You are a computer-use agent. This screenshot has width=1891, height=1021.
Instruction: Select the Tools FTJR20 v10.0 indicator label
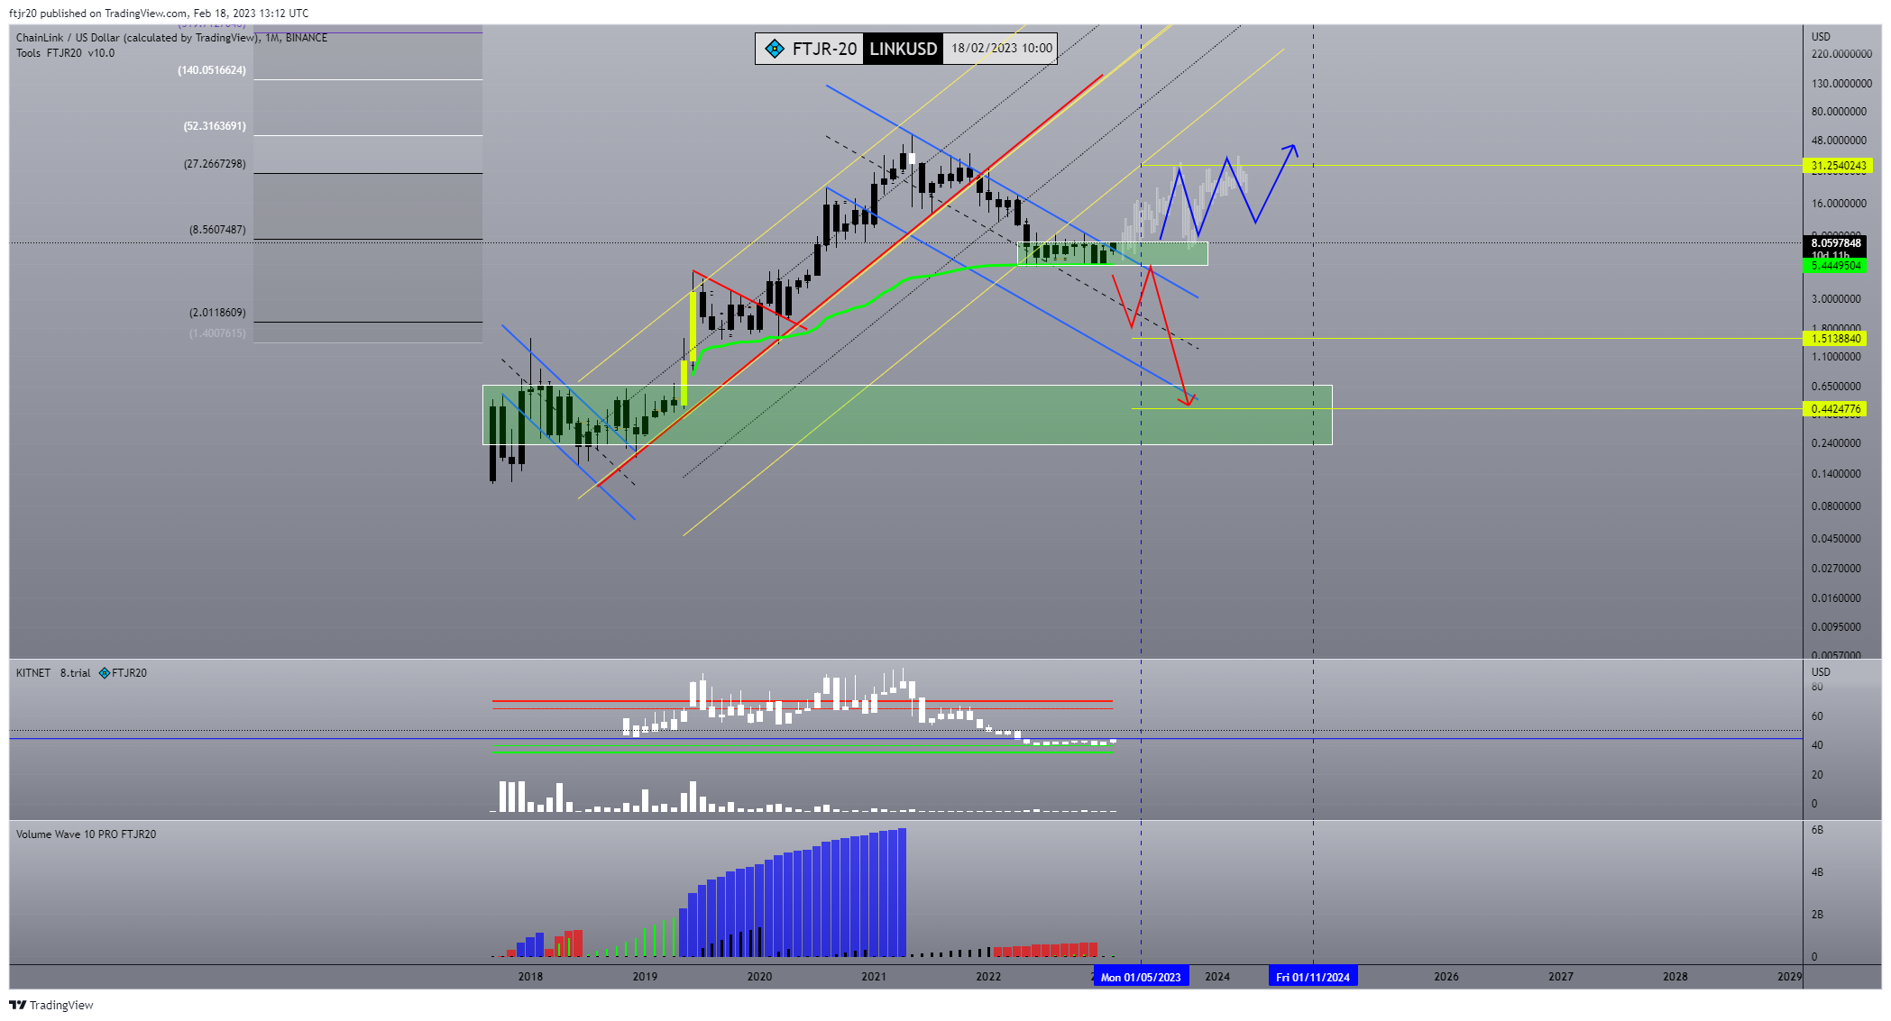point(65,53)
